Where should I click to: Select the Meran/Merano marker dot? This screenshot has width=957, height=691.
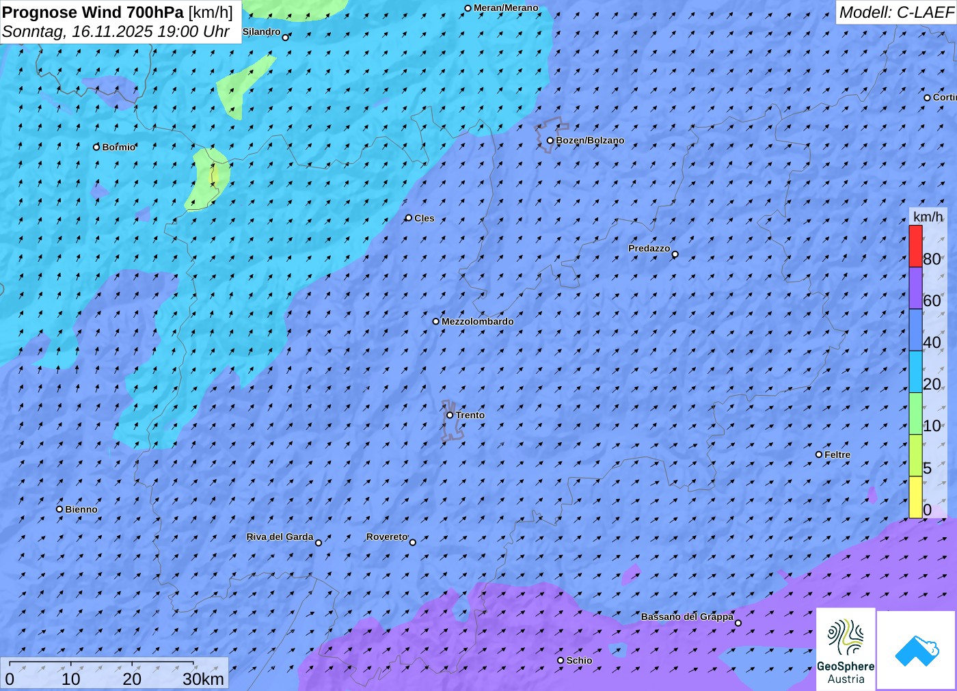pyautogui.click(x=468, y=8)
